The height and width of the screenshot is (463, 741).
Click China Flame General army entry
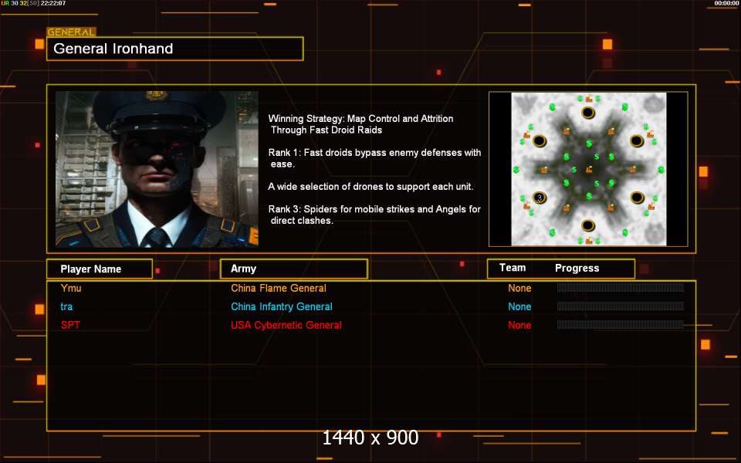pos(279,288)
